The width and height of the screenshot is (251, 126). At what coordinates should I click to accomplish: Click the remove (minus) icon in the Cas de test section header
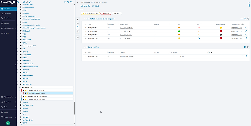pyautogui.click(x=248, y=19)
